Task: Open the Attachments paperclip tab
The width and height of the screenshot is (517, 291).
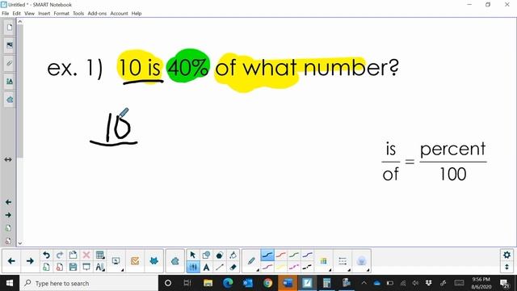Action: click(9, 63)
